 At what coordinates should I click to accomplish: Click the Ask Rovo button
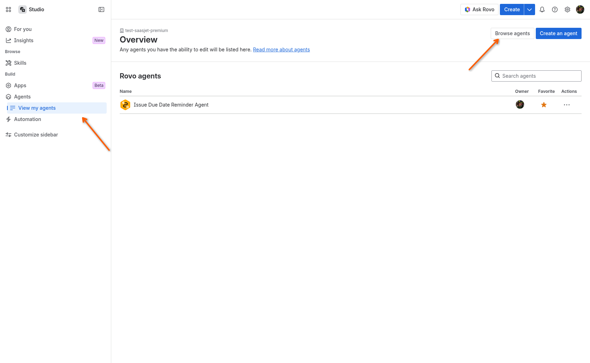479,9
